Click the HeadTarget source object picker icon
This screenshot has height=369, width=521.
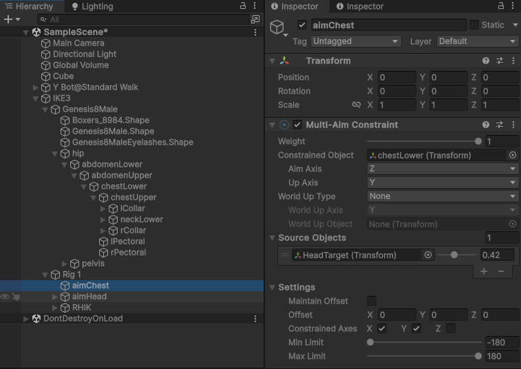(x=428, y=255)
